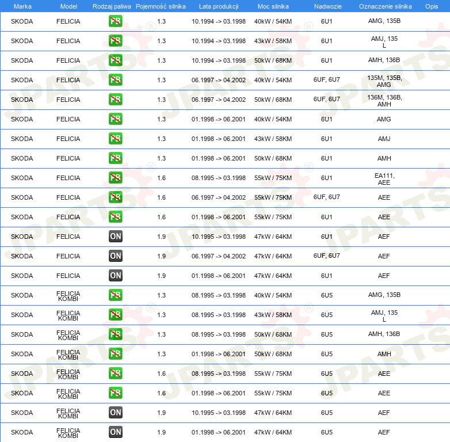Click the Lata produkcji column header
Screen dimensions: 450x442
click(219, 6)
